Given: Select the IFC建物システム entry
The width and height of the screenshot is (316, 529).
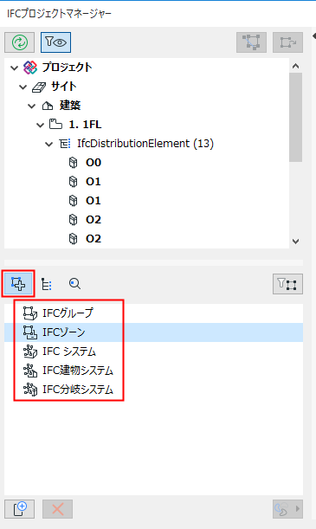Looking at the screenshot, I should click(153, 371).
